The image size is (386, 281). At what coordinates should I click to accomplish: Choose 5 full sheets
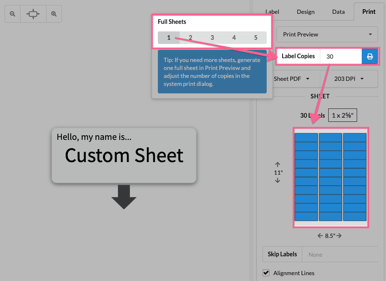(256, 38)
